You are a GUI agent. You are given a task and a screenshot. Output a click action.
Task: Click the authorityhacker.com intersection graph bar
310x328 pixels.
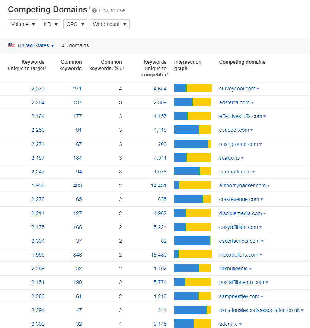click(x=193, y=185)
